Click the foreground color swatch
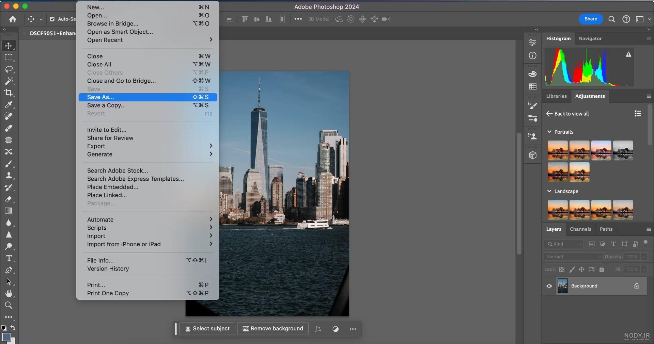Screen dimensions: 654x344 (6, 337)
